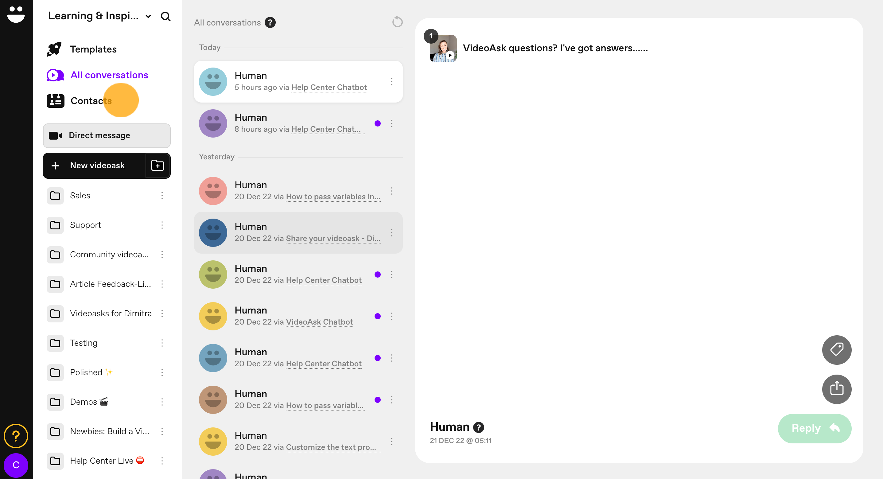Viewport: 883px width, 479px height.
Task: Open Human conversation from 5 hours ago
Action: [x=298, y=82]
